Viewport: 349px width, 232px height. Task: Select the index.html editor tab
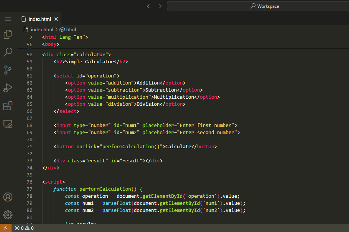point(39,19)
